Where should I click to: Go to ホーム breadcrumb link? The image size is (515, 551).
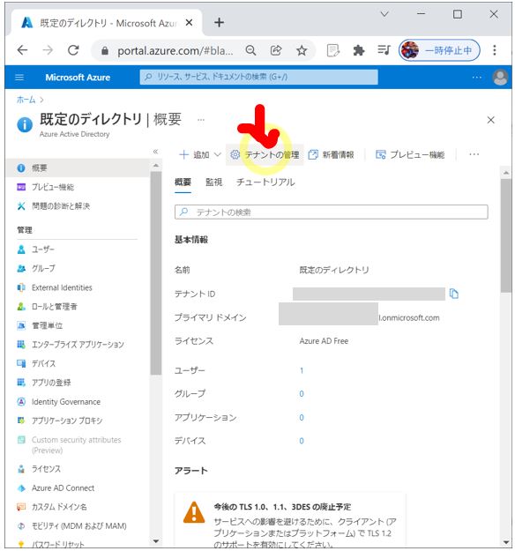26,100
